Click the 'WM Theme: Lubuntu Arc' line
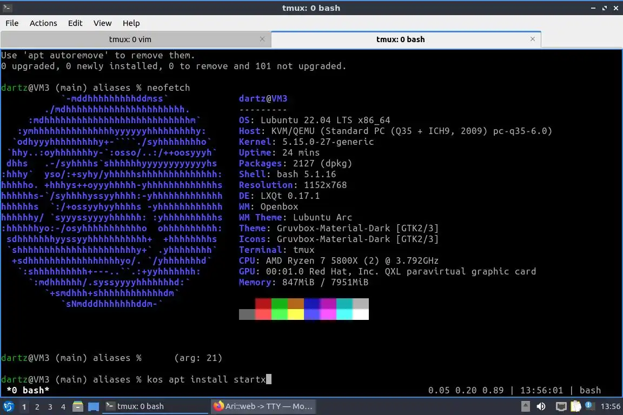623x415 pixels. click(x=295, y=218)
